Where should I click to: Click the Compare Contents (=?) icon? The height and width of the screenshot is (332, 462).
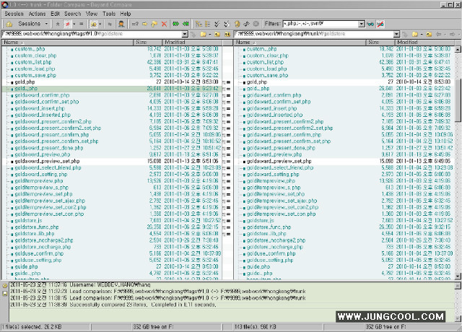point(135,24)
